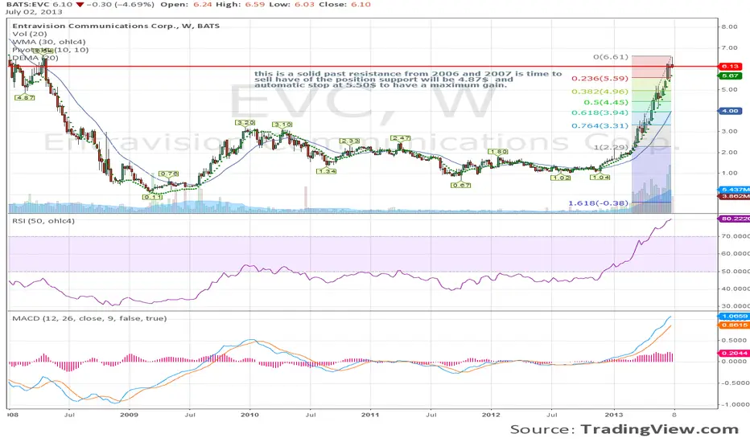Click the Fibonacci 0.236(5.59) level label
Screen dimensions: 750x442
coord(600,79)
